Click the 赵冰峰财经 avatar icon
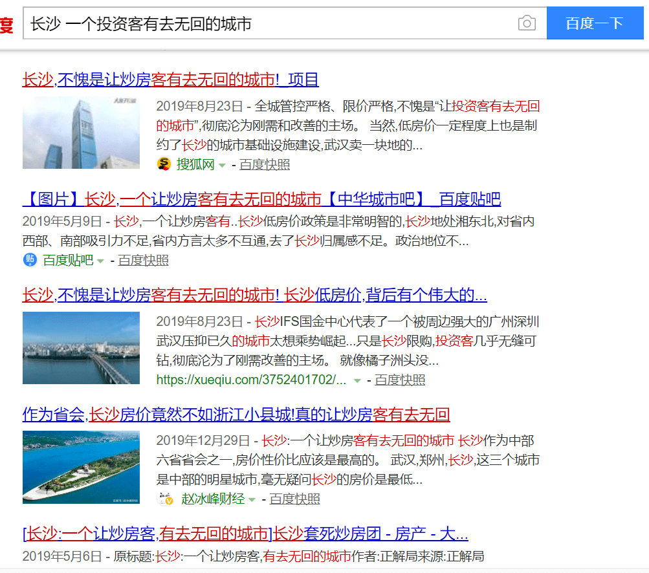This screenshot has height=573, width=649. click(x=166, y=499)
